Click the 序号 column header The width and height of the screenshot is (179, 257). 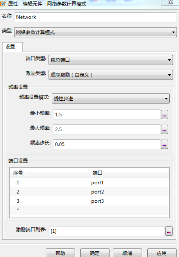point(18,173)
